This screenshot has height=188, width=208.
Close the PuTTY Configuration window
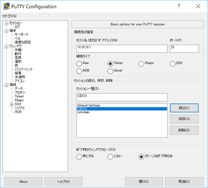click(198, 6)
